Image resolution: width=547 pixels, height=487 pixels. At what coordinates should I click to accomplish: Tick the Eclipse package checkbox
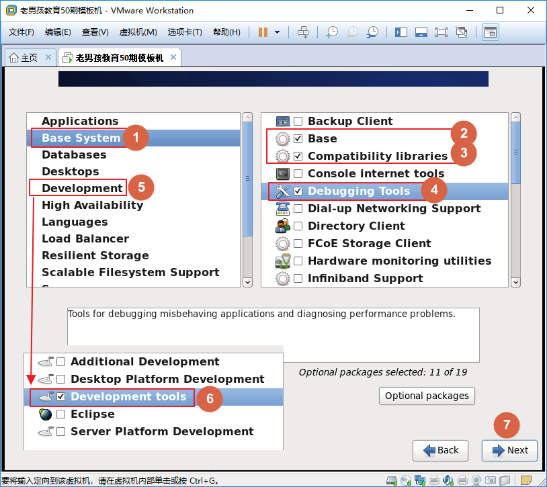(x=61, y=414)
